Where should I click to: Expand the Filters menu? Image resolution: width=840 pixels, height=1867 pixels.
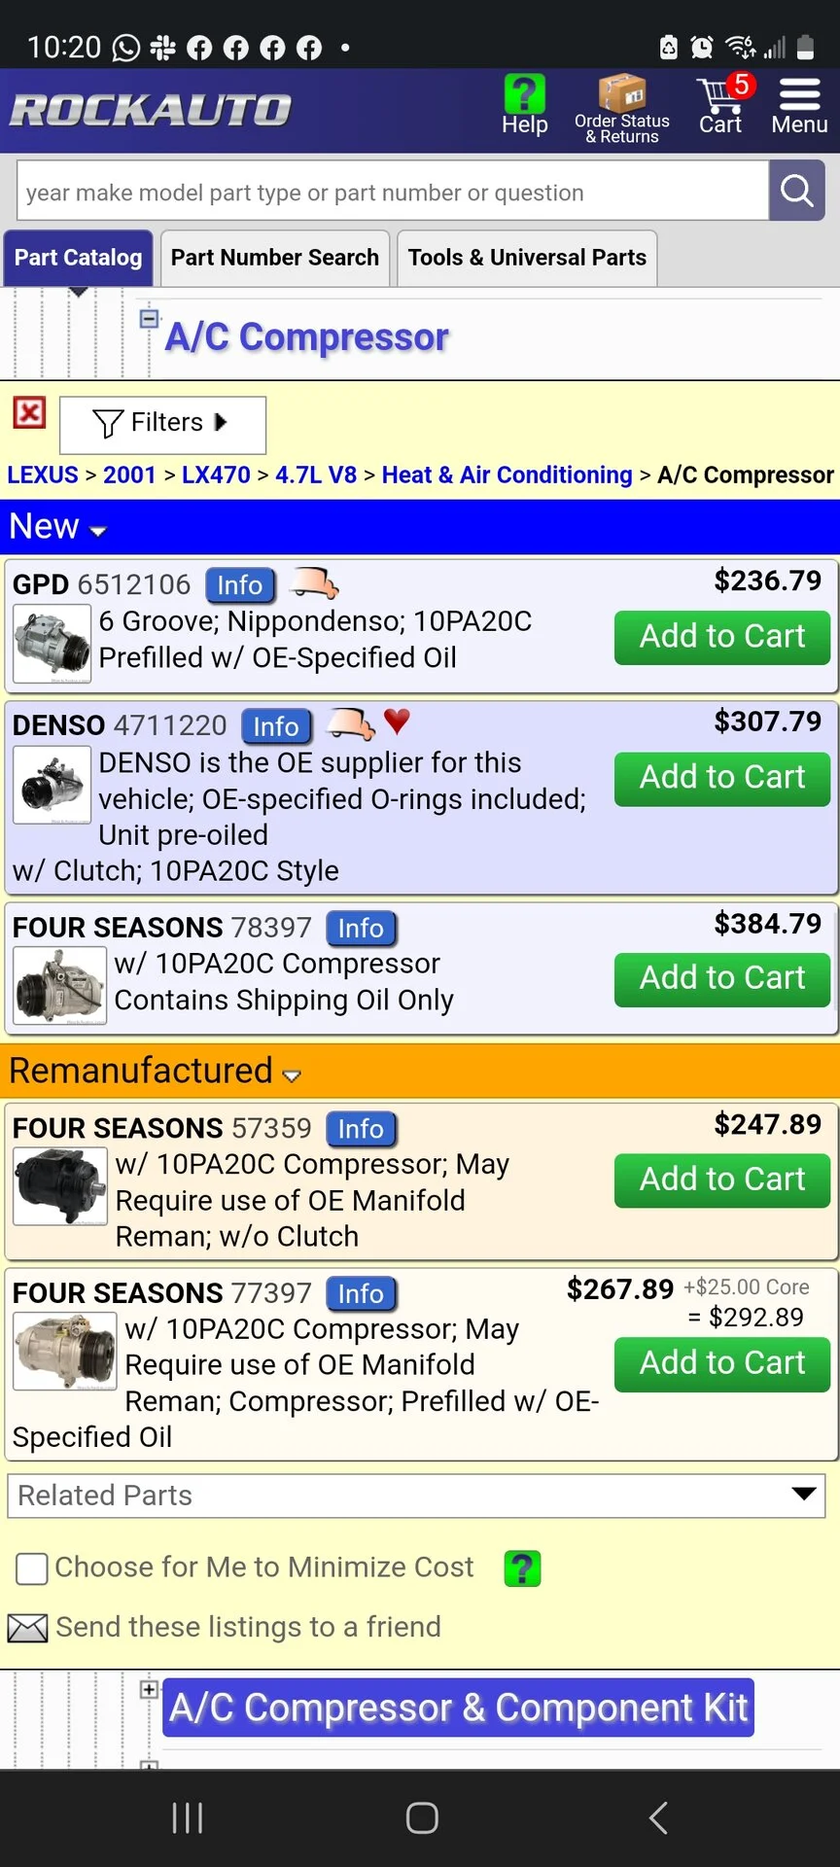162,423
